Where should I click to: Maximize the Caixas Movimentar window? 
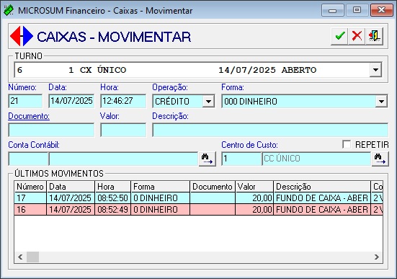pyautogui.click(x=357, y=10)
